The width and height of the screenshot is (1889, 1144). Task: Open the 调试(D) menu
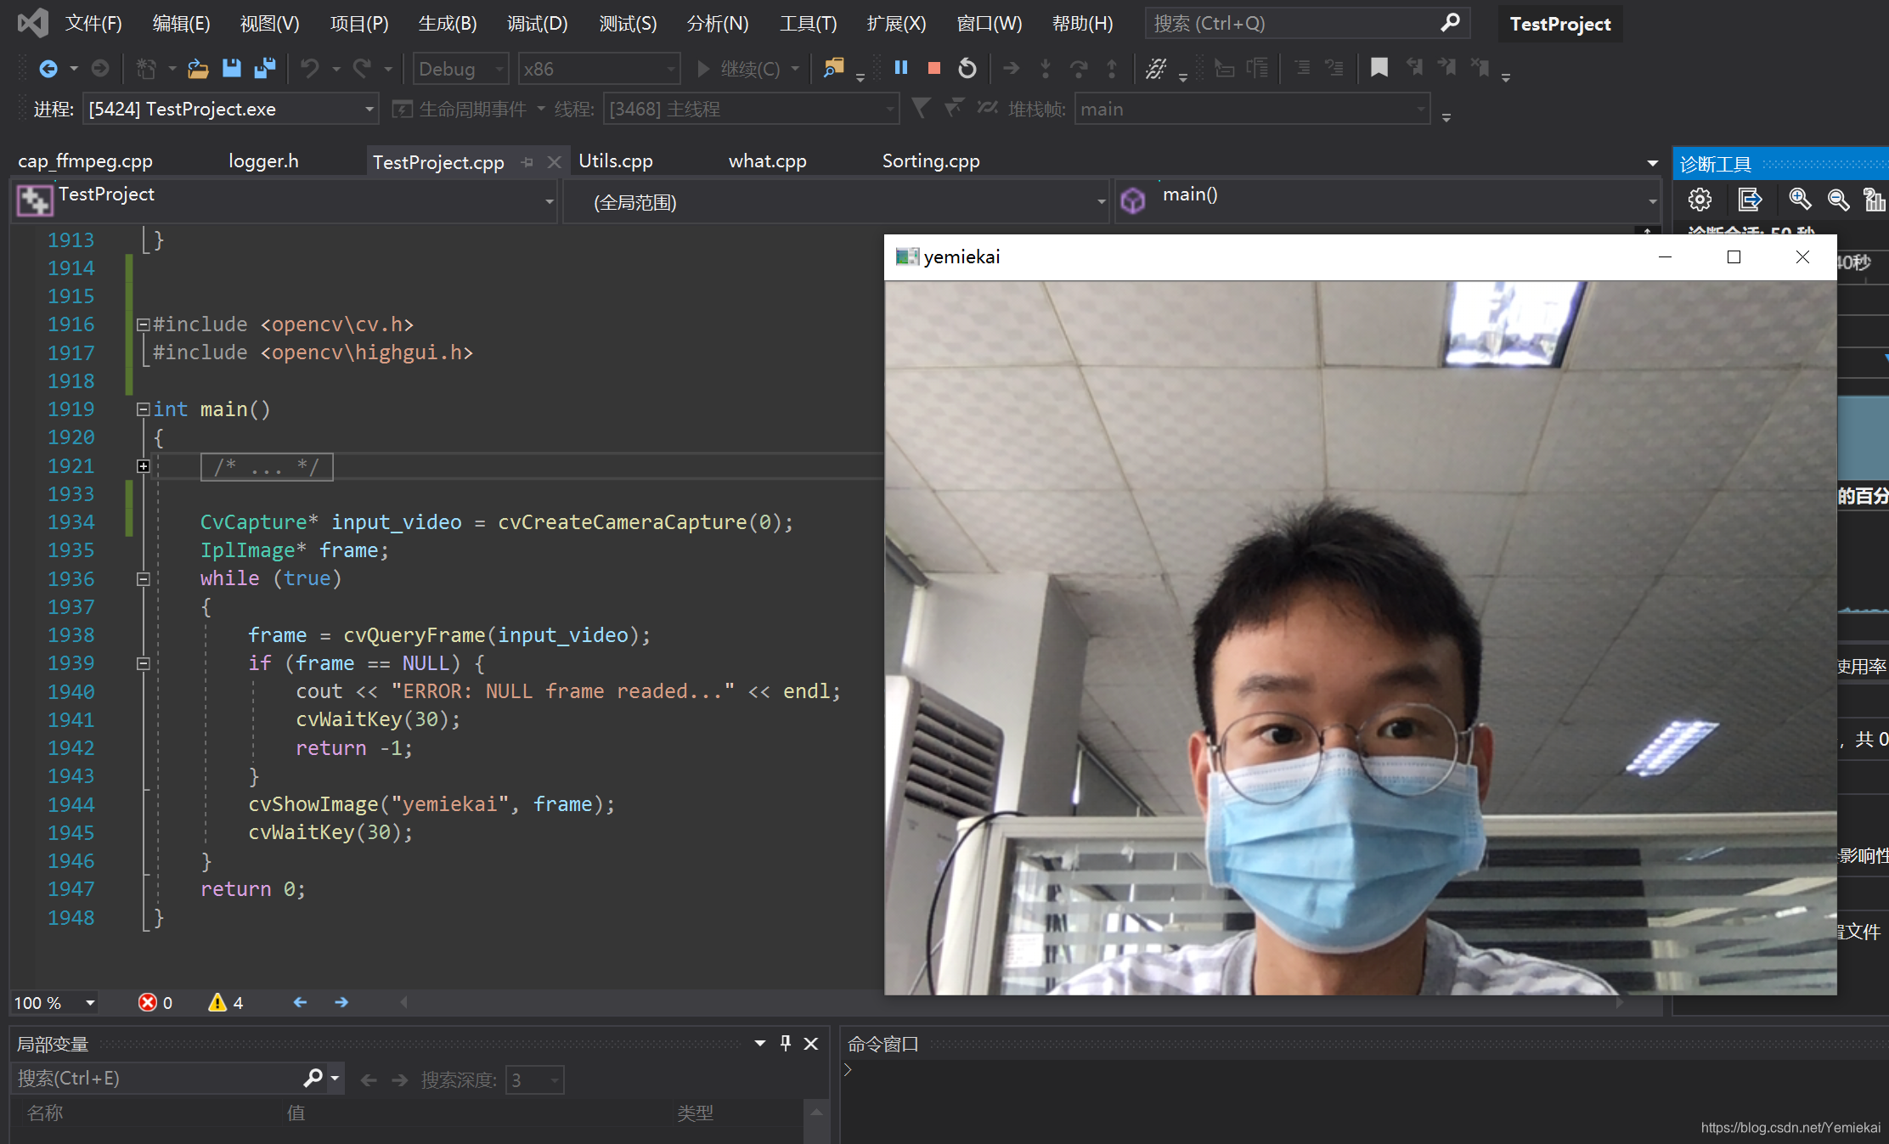(537, 24)
